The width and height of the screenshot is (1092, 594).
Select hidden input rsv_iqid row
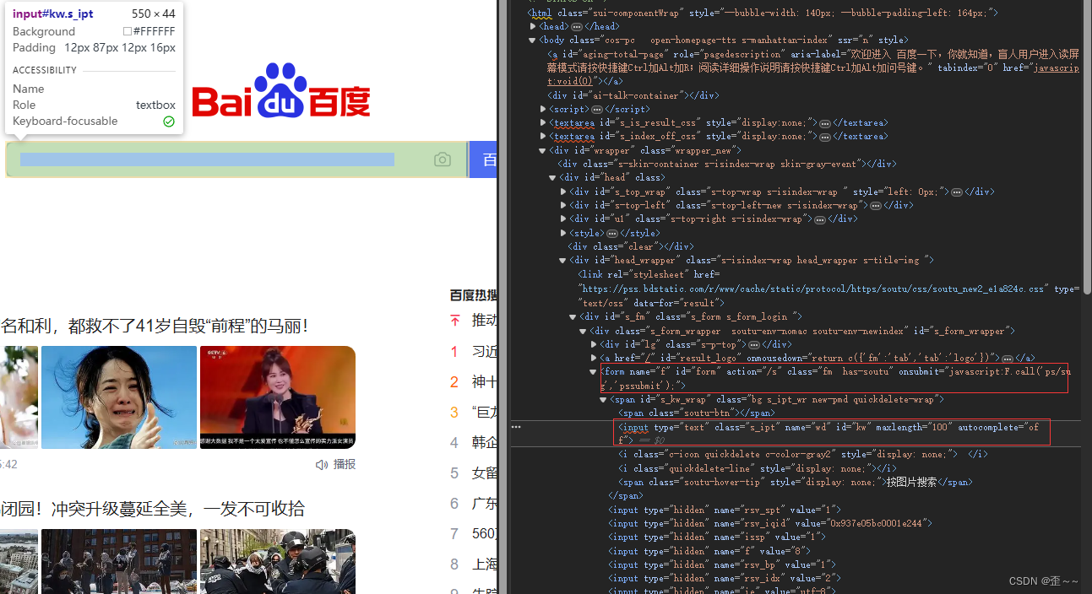point(770,523)
